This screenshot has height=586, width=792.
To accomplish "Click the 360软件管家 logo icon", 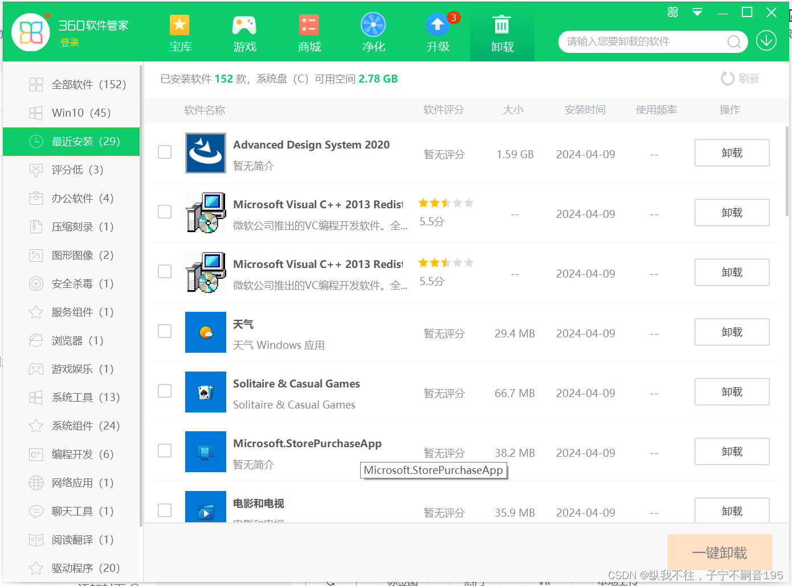I will (31, 32).
